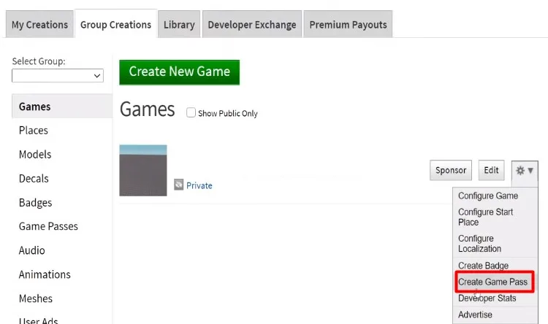Viewport: 548px width, 324px height.
Task: Open Game Passes in the left sidebar
Action: (x=48, y=226)
